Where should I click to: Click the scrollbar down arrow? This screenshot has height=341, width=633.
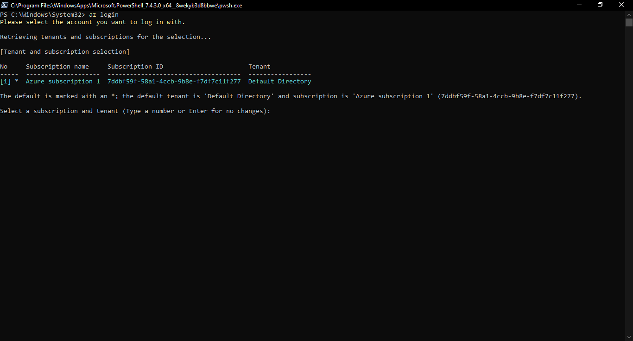click(629, 337)
